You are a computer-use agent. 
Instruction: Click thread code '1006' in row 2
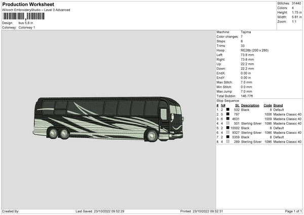[268, 114]
